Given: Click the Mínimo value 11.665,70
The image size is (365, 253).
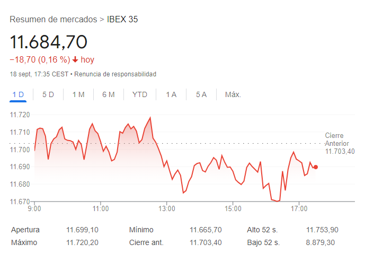Looking at the screenshot, I should pyautogui.click(x=206, y=230).
